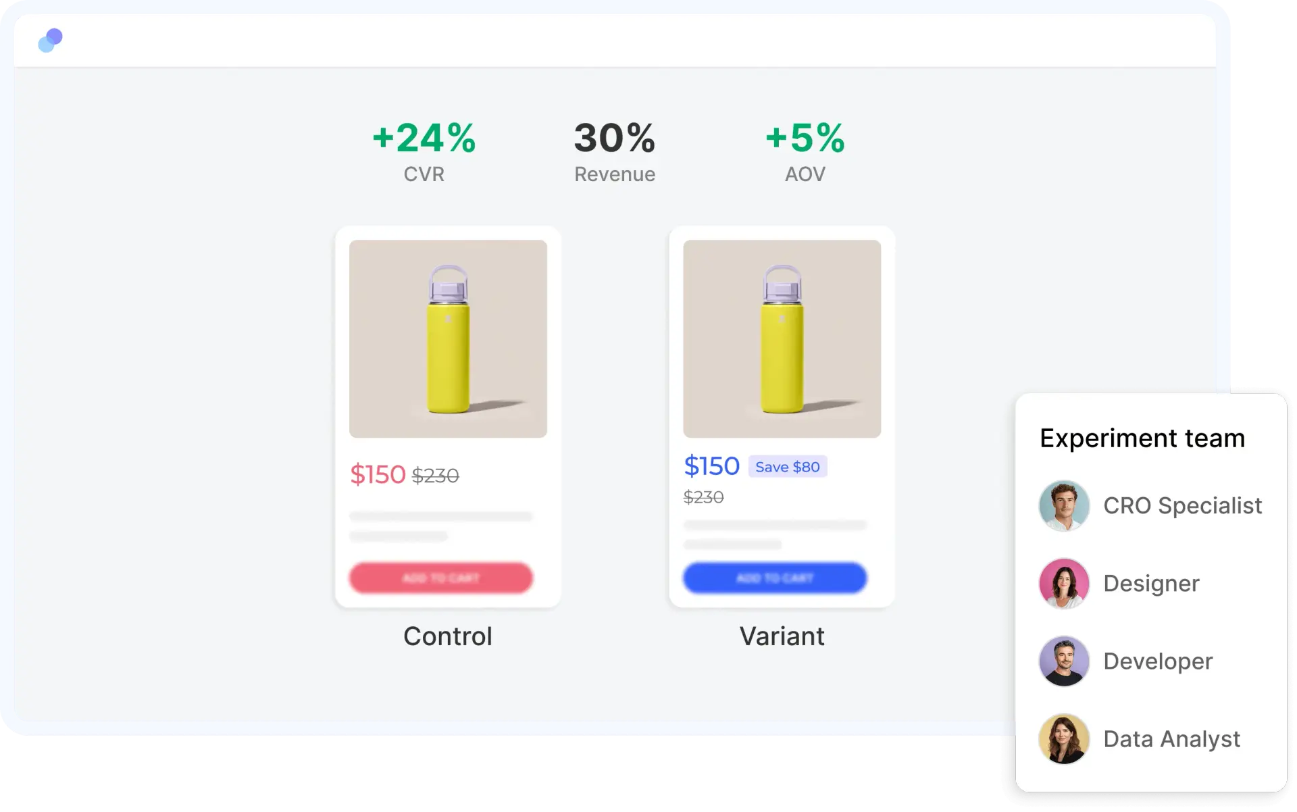This screenshot has width=1297, height=812.
Task: Click the app logo in top-left corner
Action: pyautogui.click(x=51, y=40)
